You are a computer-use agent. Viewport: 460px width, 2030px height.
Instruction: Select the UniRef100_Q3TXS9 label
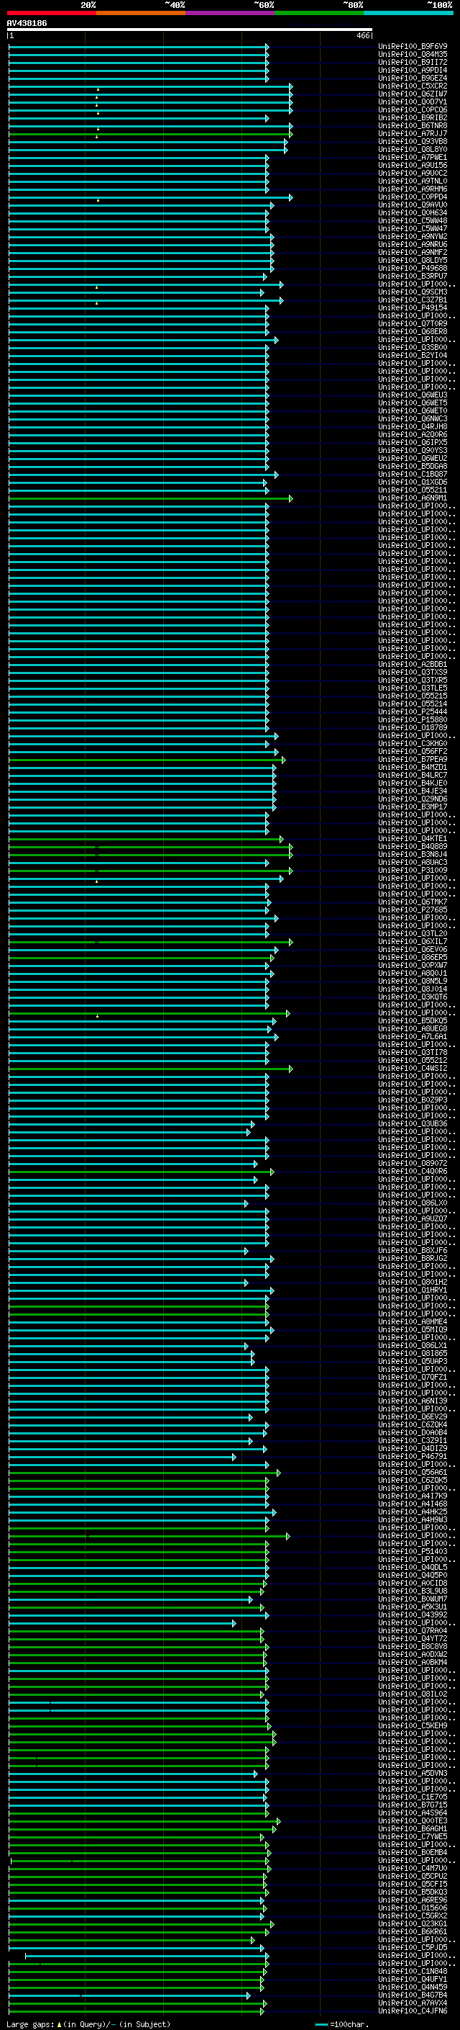point(413,672)
